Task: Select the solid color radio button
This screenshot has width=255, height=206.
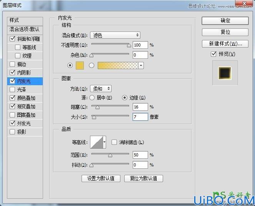Action: [x=70, y=65]
